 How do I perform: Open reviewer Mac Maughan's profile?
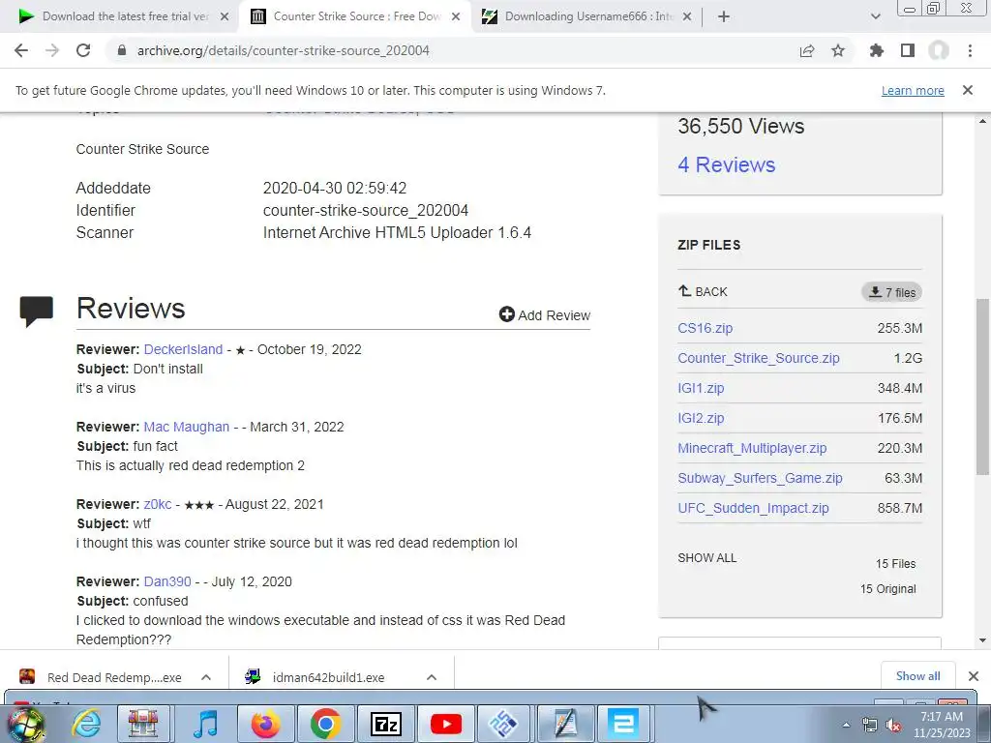click(187, 427)
